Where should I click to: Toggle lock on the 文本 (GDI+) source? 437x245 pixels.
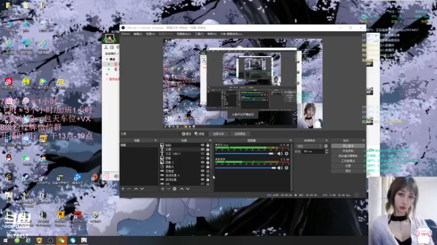[x=208, y=154]
